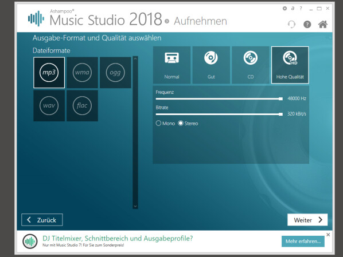Click the Mehr erfahren... button

click(303, 242)
